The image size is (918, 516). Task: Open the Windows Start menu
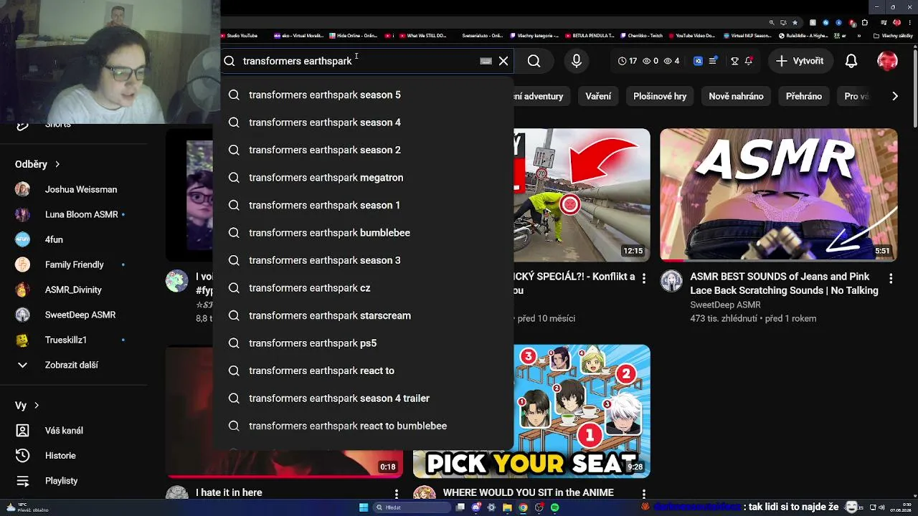[x=363, y=507]
